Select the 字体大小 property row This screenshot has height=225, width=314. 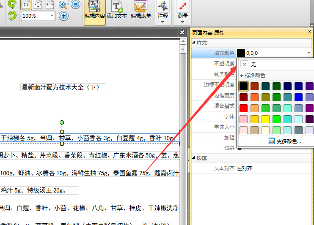coord(214,127)
